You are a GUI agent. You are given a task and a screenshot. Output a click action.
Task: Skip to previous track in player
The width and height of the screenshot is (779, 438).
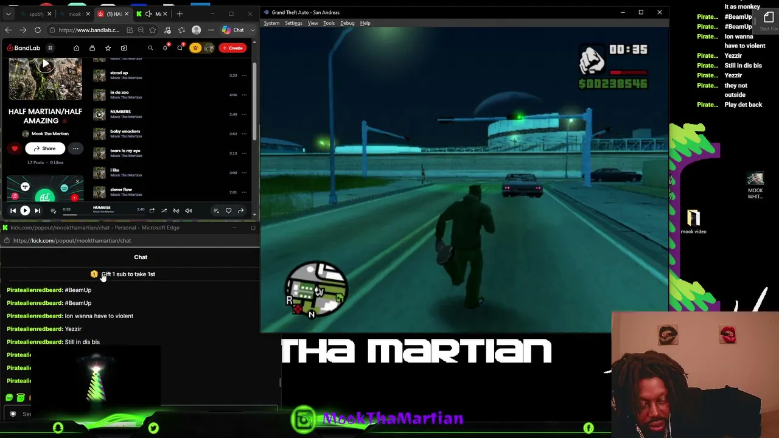[x=13, y=210]
